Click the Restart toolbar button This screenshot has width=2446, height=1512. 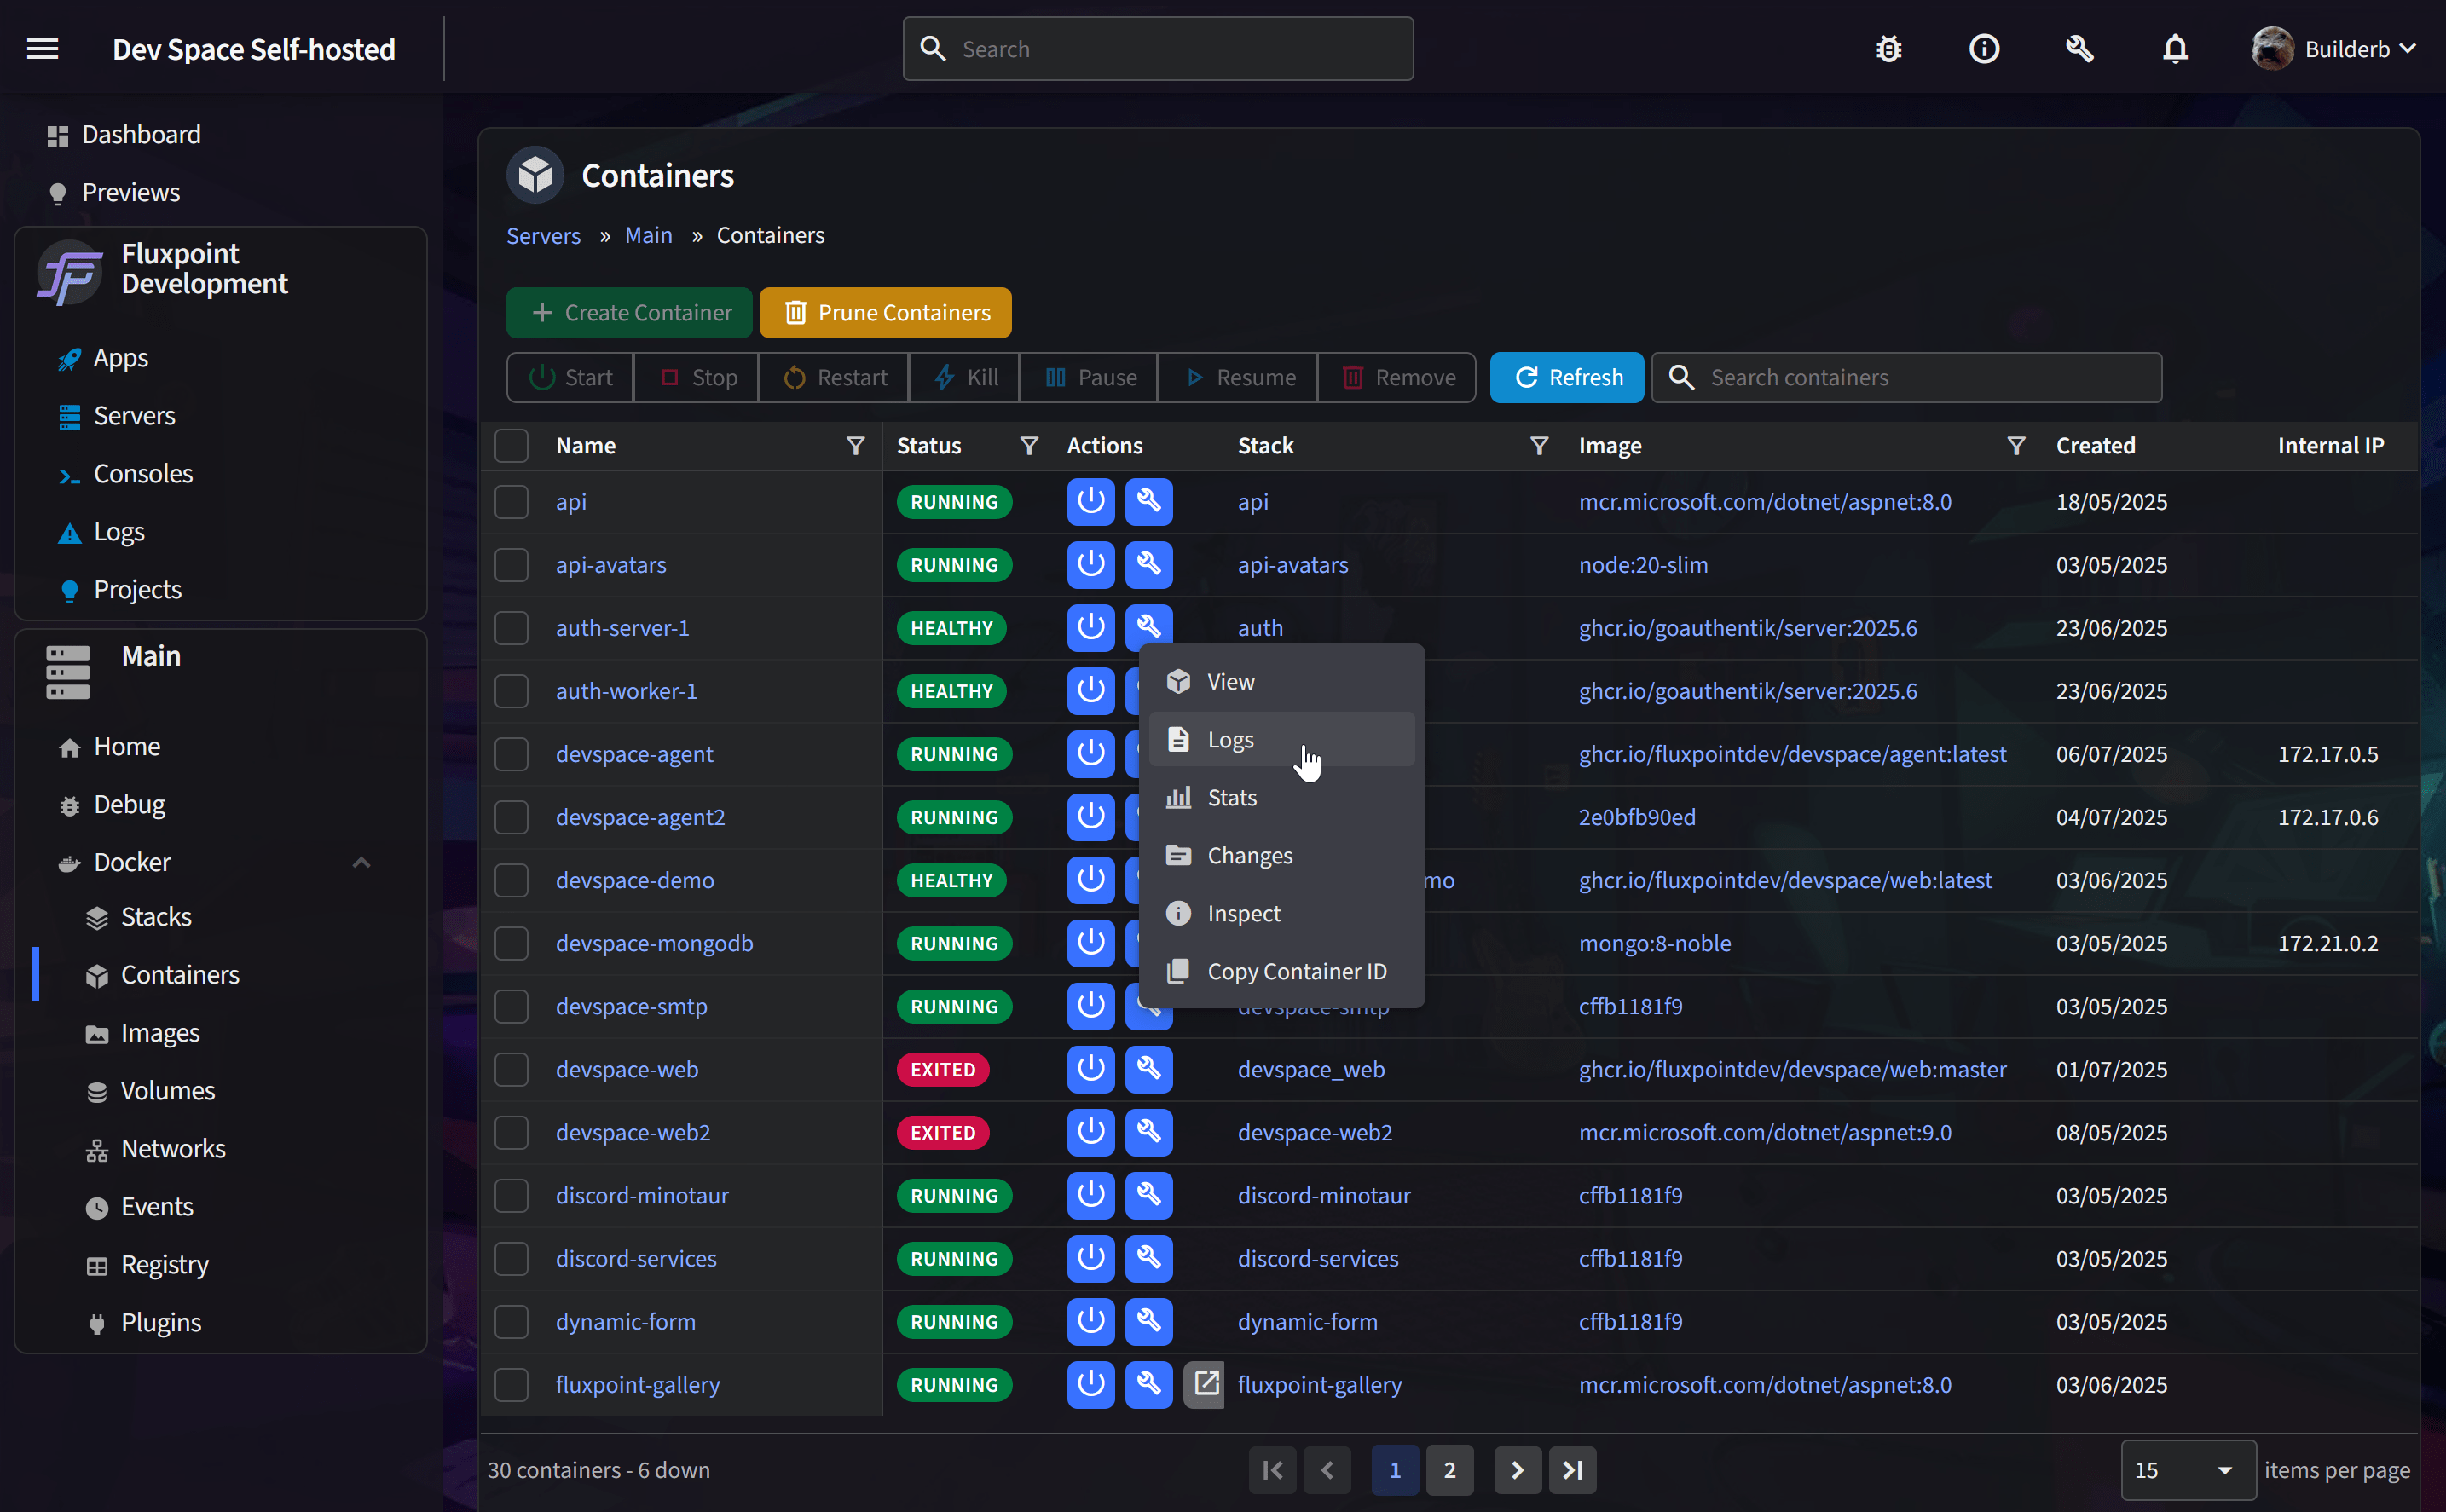pos(835,377)
